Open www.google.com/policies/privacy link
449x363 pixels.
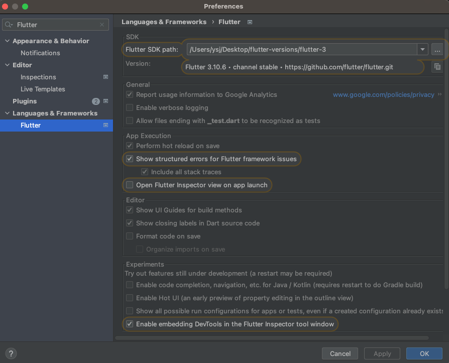(383, 94)
